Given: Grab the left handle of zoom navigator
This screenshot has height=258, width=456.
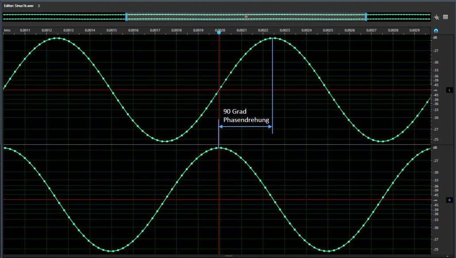Looking at the screenshot, I should (x=126, y=17).
